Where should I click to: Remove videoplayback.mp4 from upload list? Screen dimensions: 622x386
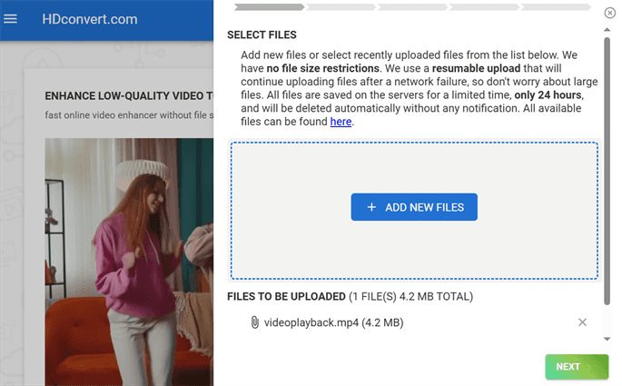click(582, 322)
